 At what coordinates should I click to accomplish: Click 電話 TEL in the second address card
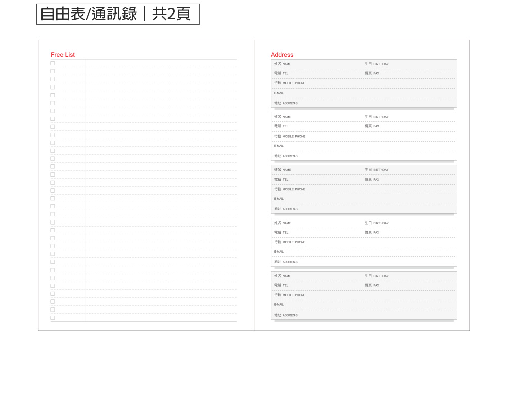[281, 126]
